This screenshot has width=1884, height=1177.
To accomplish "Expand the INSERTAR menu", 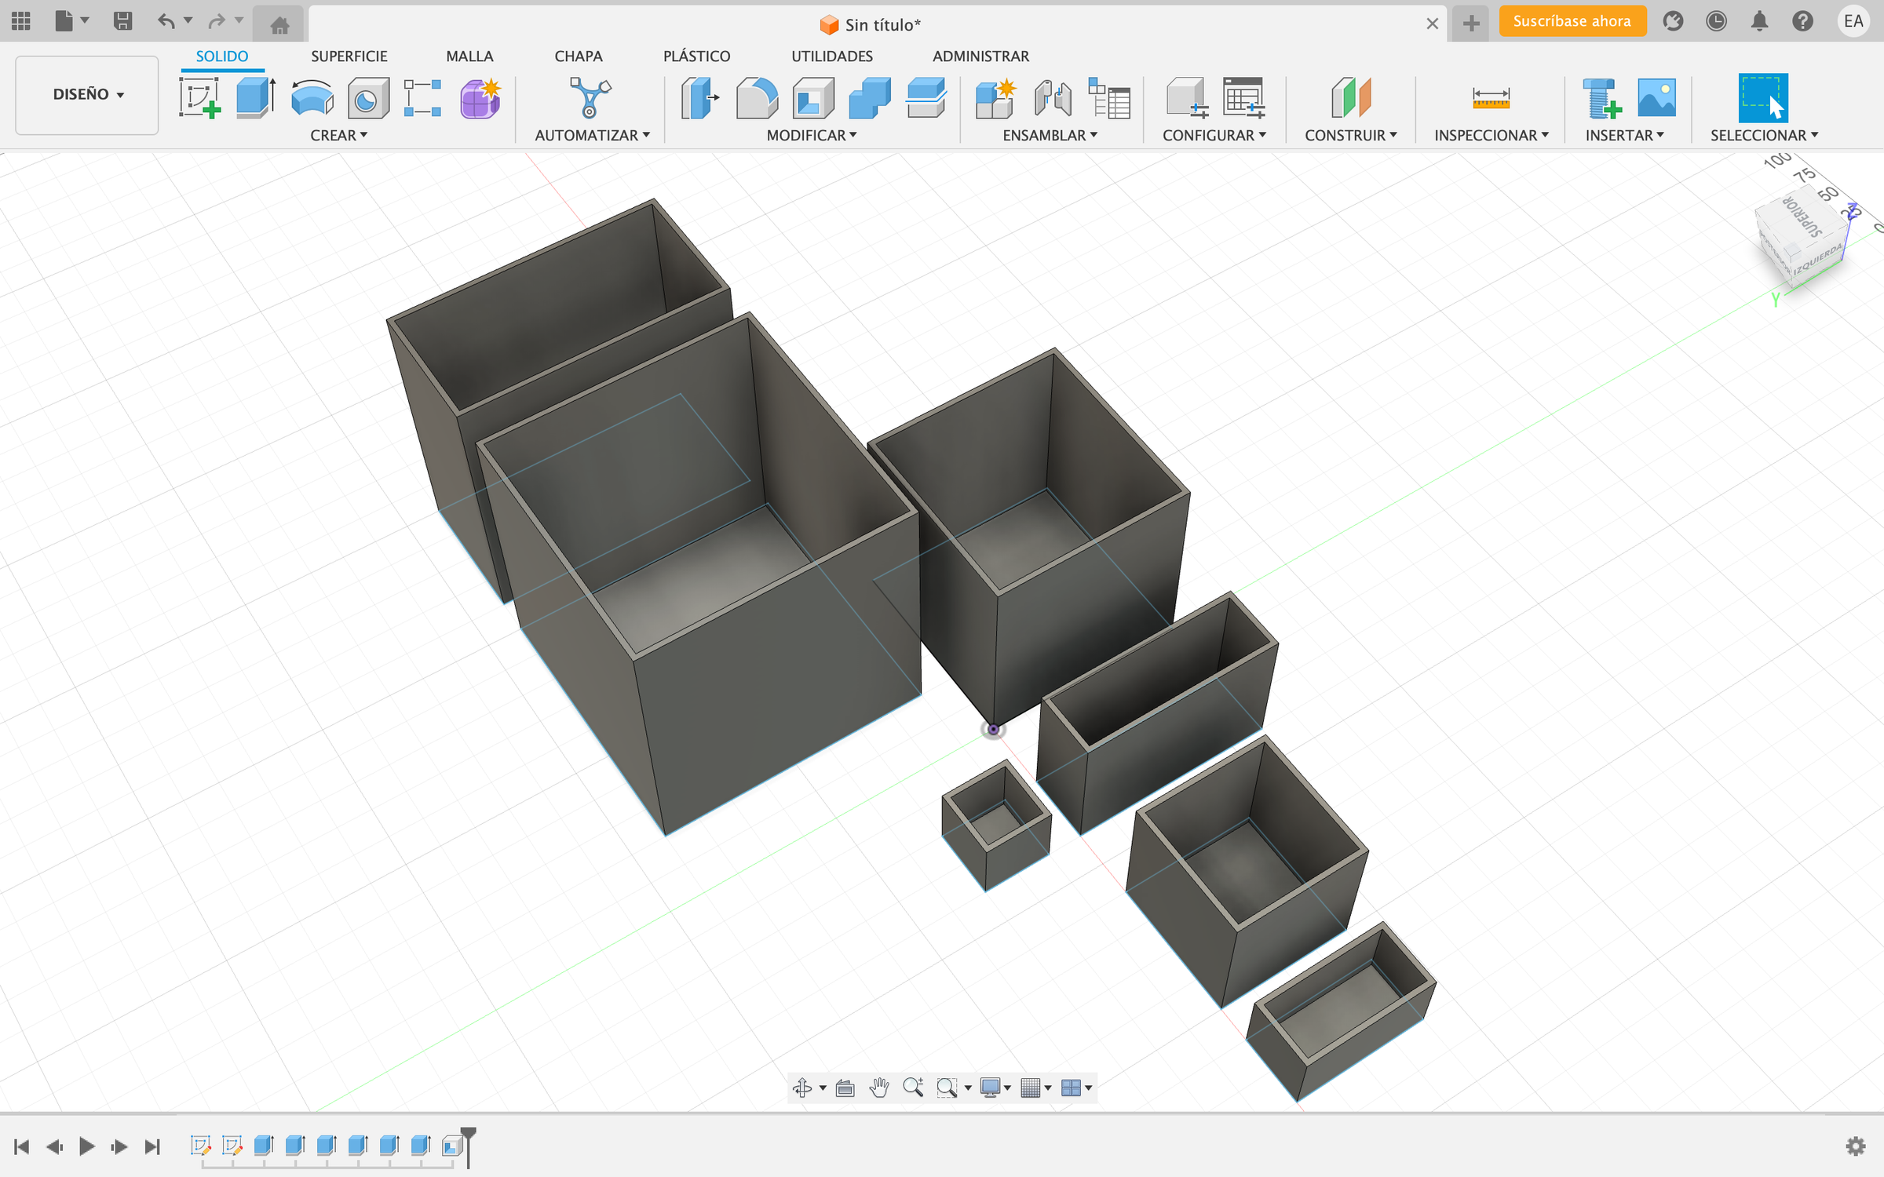I will [1624, 135].
